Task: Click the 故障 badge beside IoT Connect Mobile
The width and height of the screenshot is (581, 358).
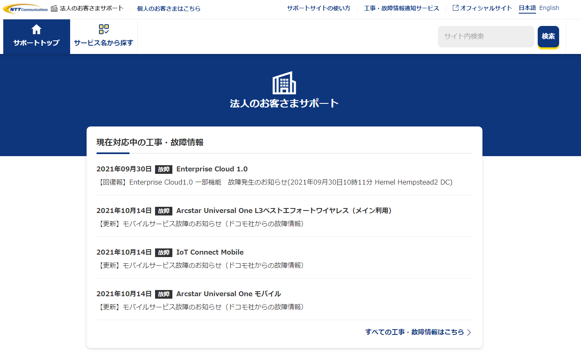Action: [x=164, y=253]
